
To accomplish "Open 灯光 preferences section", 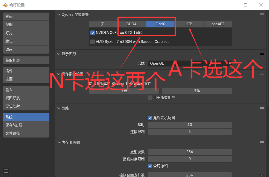I will (26, 33).
